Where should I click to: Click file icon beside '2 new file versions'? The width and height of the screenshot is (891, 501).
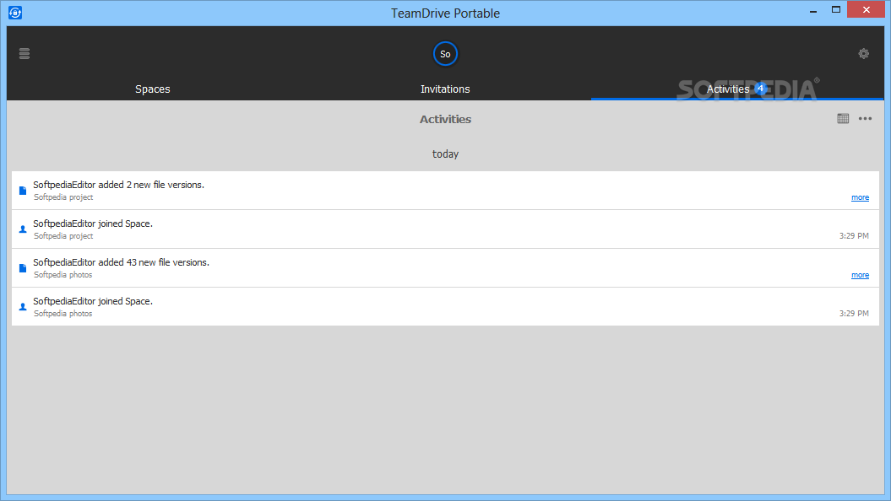[x=23, y=191]
